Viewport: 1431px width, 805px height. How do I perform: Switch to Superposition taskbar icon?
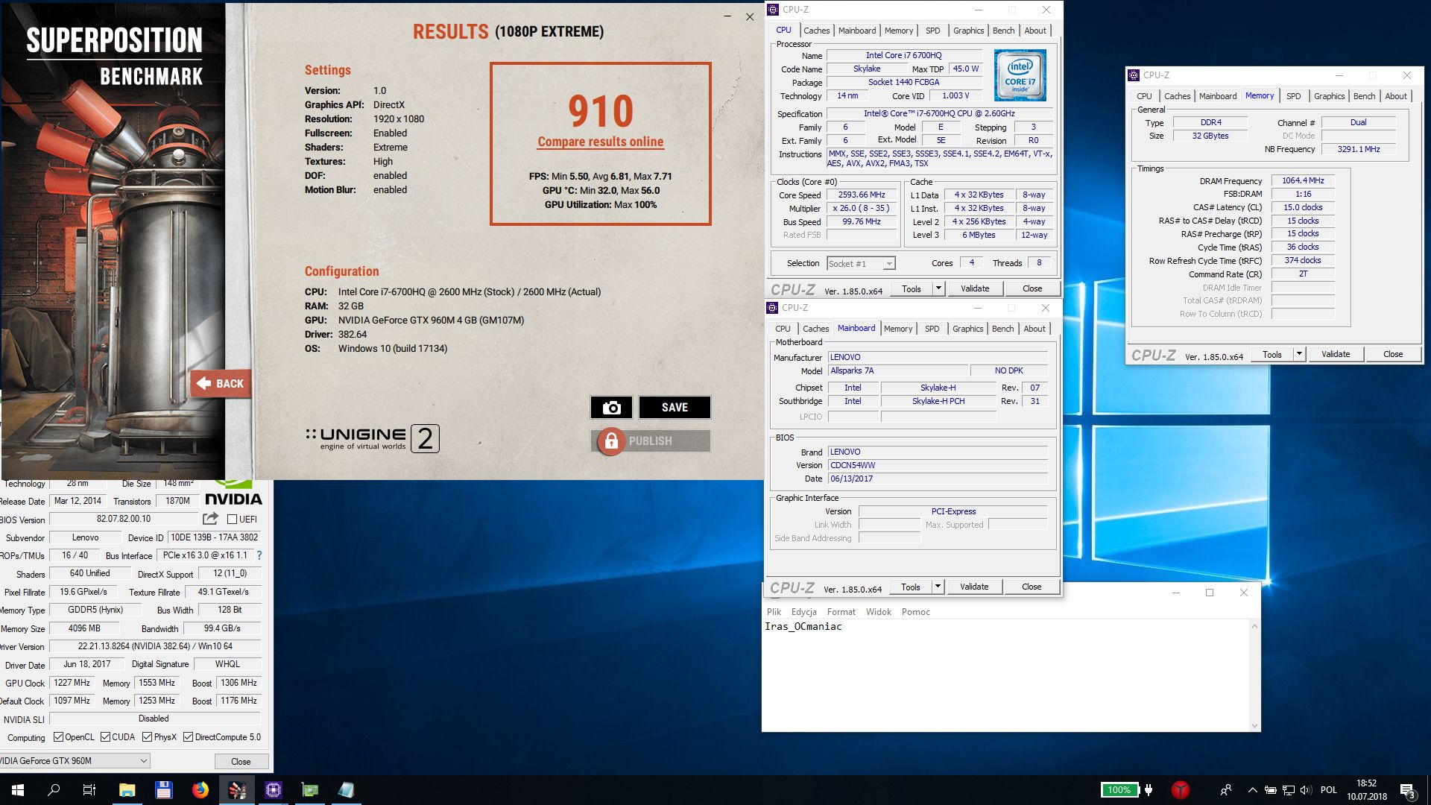pyautogui.click(x=237, y=790)
